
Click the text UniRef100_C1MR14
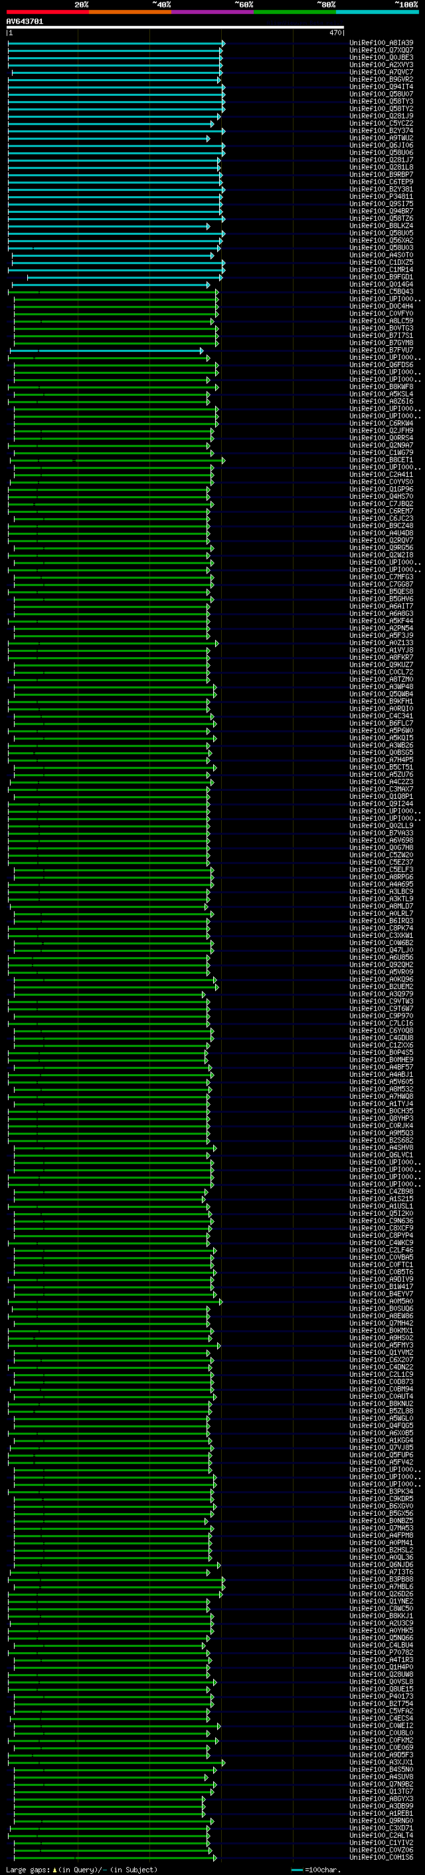point(381,270)
